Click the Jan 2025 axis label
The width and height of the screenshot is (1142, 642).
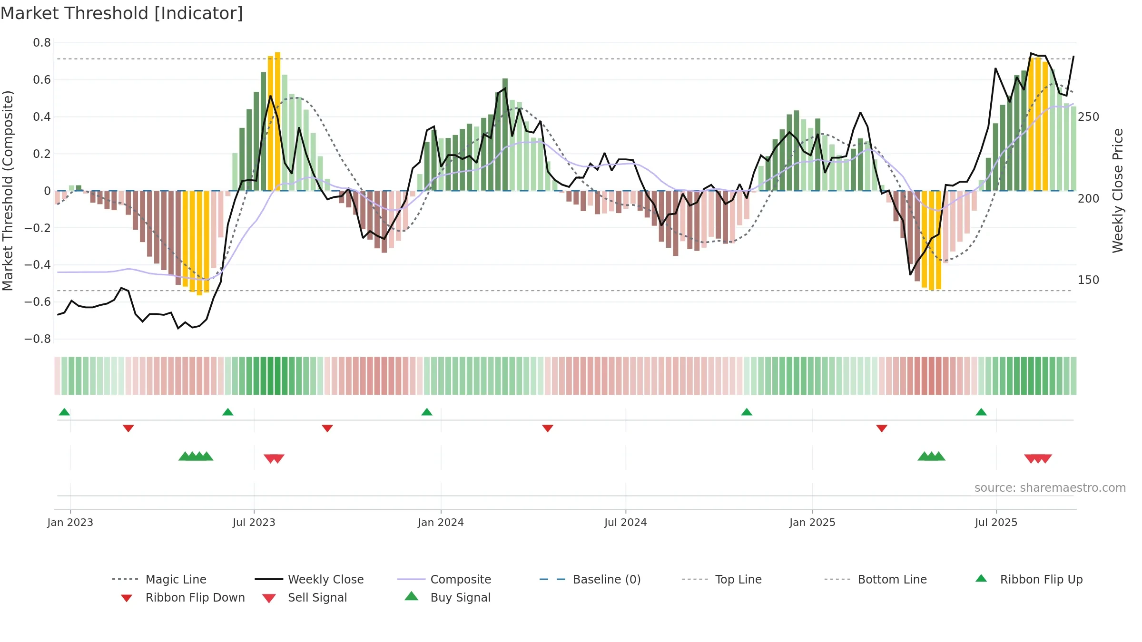click(x=813, y=522)
